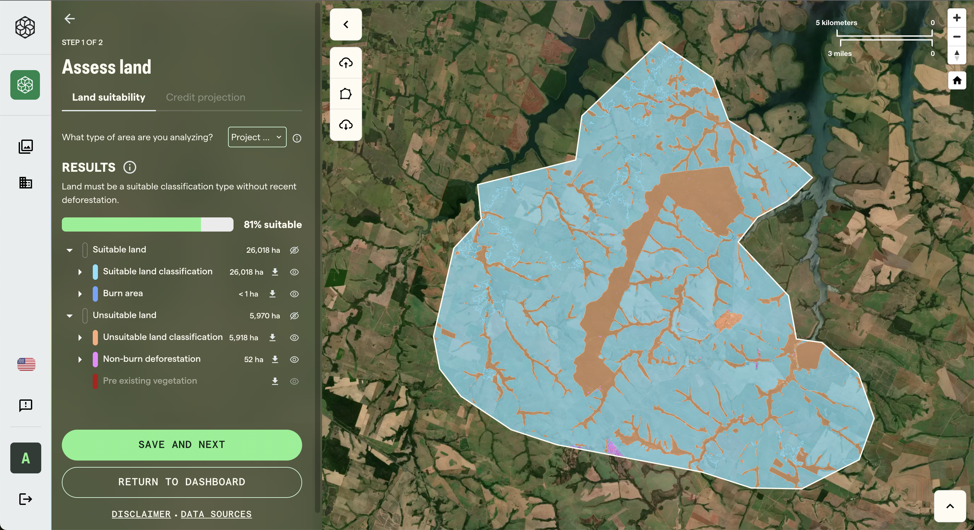The image size is (974, 530).
Task: Click the logout icon in sidebar
Action: pyautogui.click(x=25, y=499)
